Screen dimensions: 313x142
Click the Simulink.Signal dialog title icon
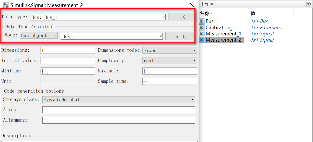(x=6, y=5)
